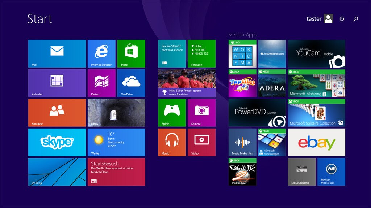
Task: Open the Desktop tile
Action: (57, 172)
